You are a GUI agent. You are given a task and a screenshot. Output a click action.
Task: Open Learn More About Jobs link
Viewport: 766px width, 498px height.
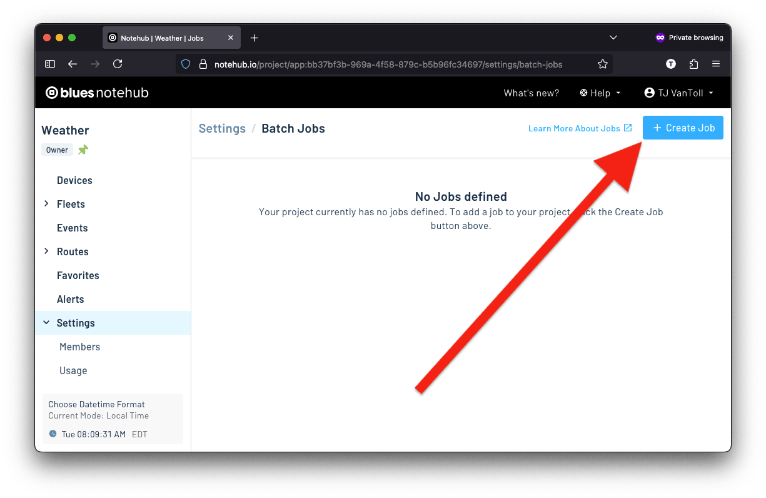(x=580, y=128)
